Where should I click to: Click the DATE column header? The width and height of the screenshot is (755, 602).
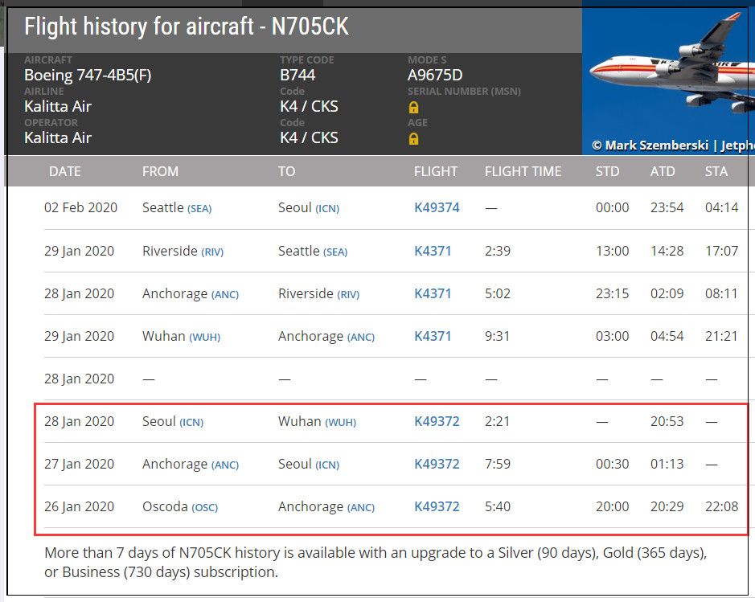pos(65,171)
